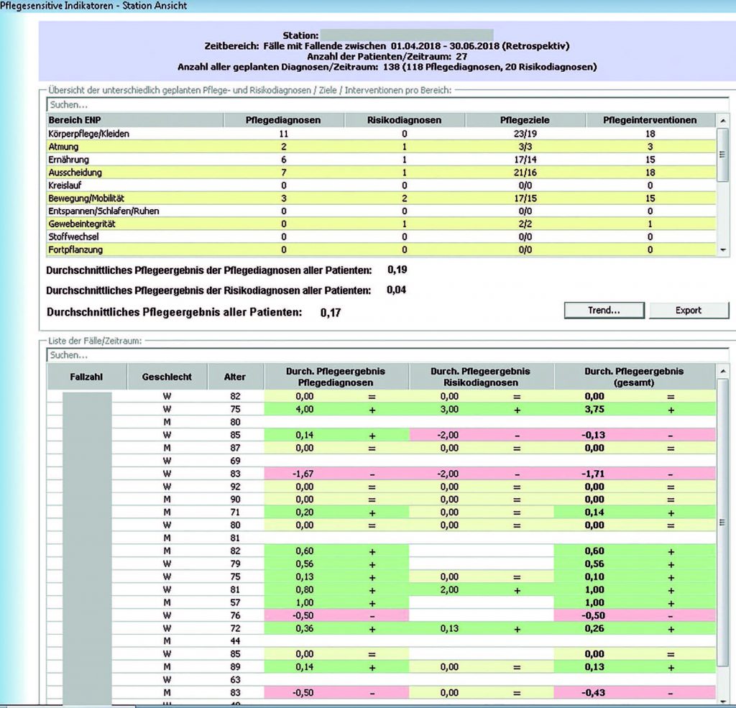Click the Export button

[x=689, y=311]
